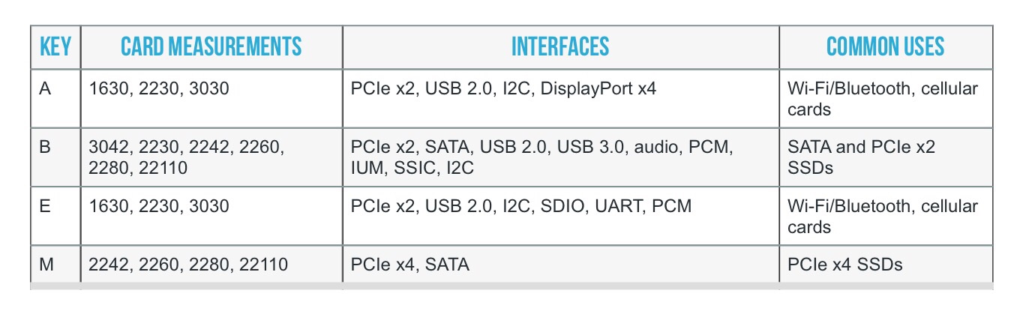Click interfaces cell containing SDIO, UART, PCM
The image size is (1017, 323).
[x=561, y=215]
